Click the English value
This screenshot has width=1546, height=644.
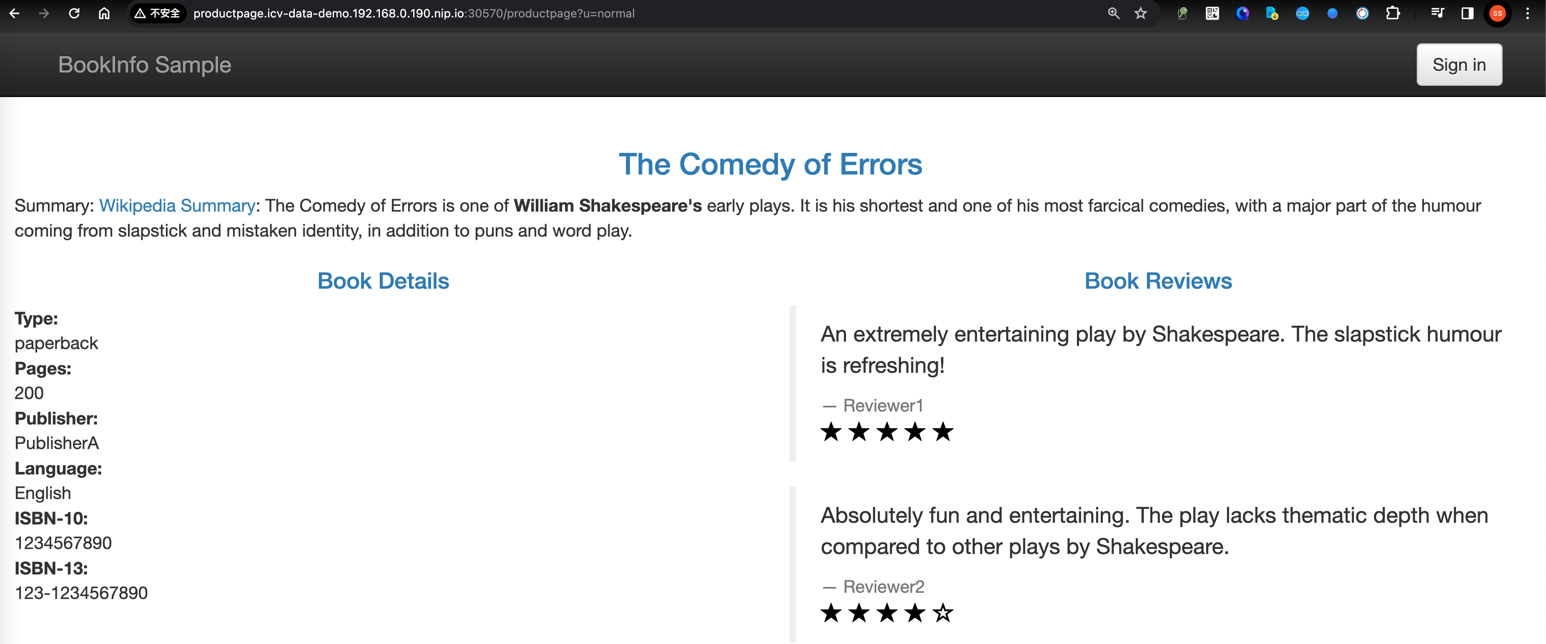pyautogui.click(x=43, y=493)
